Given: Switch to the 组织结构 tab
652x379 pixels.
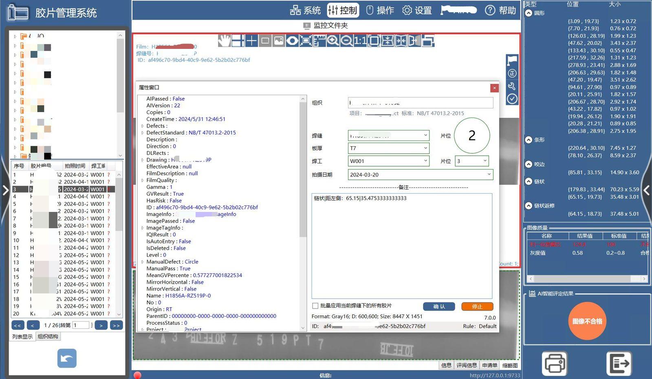Looking at the screenshot, I should tap(48, 337).
